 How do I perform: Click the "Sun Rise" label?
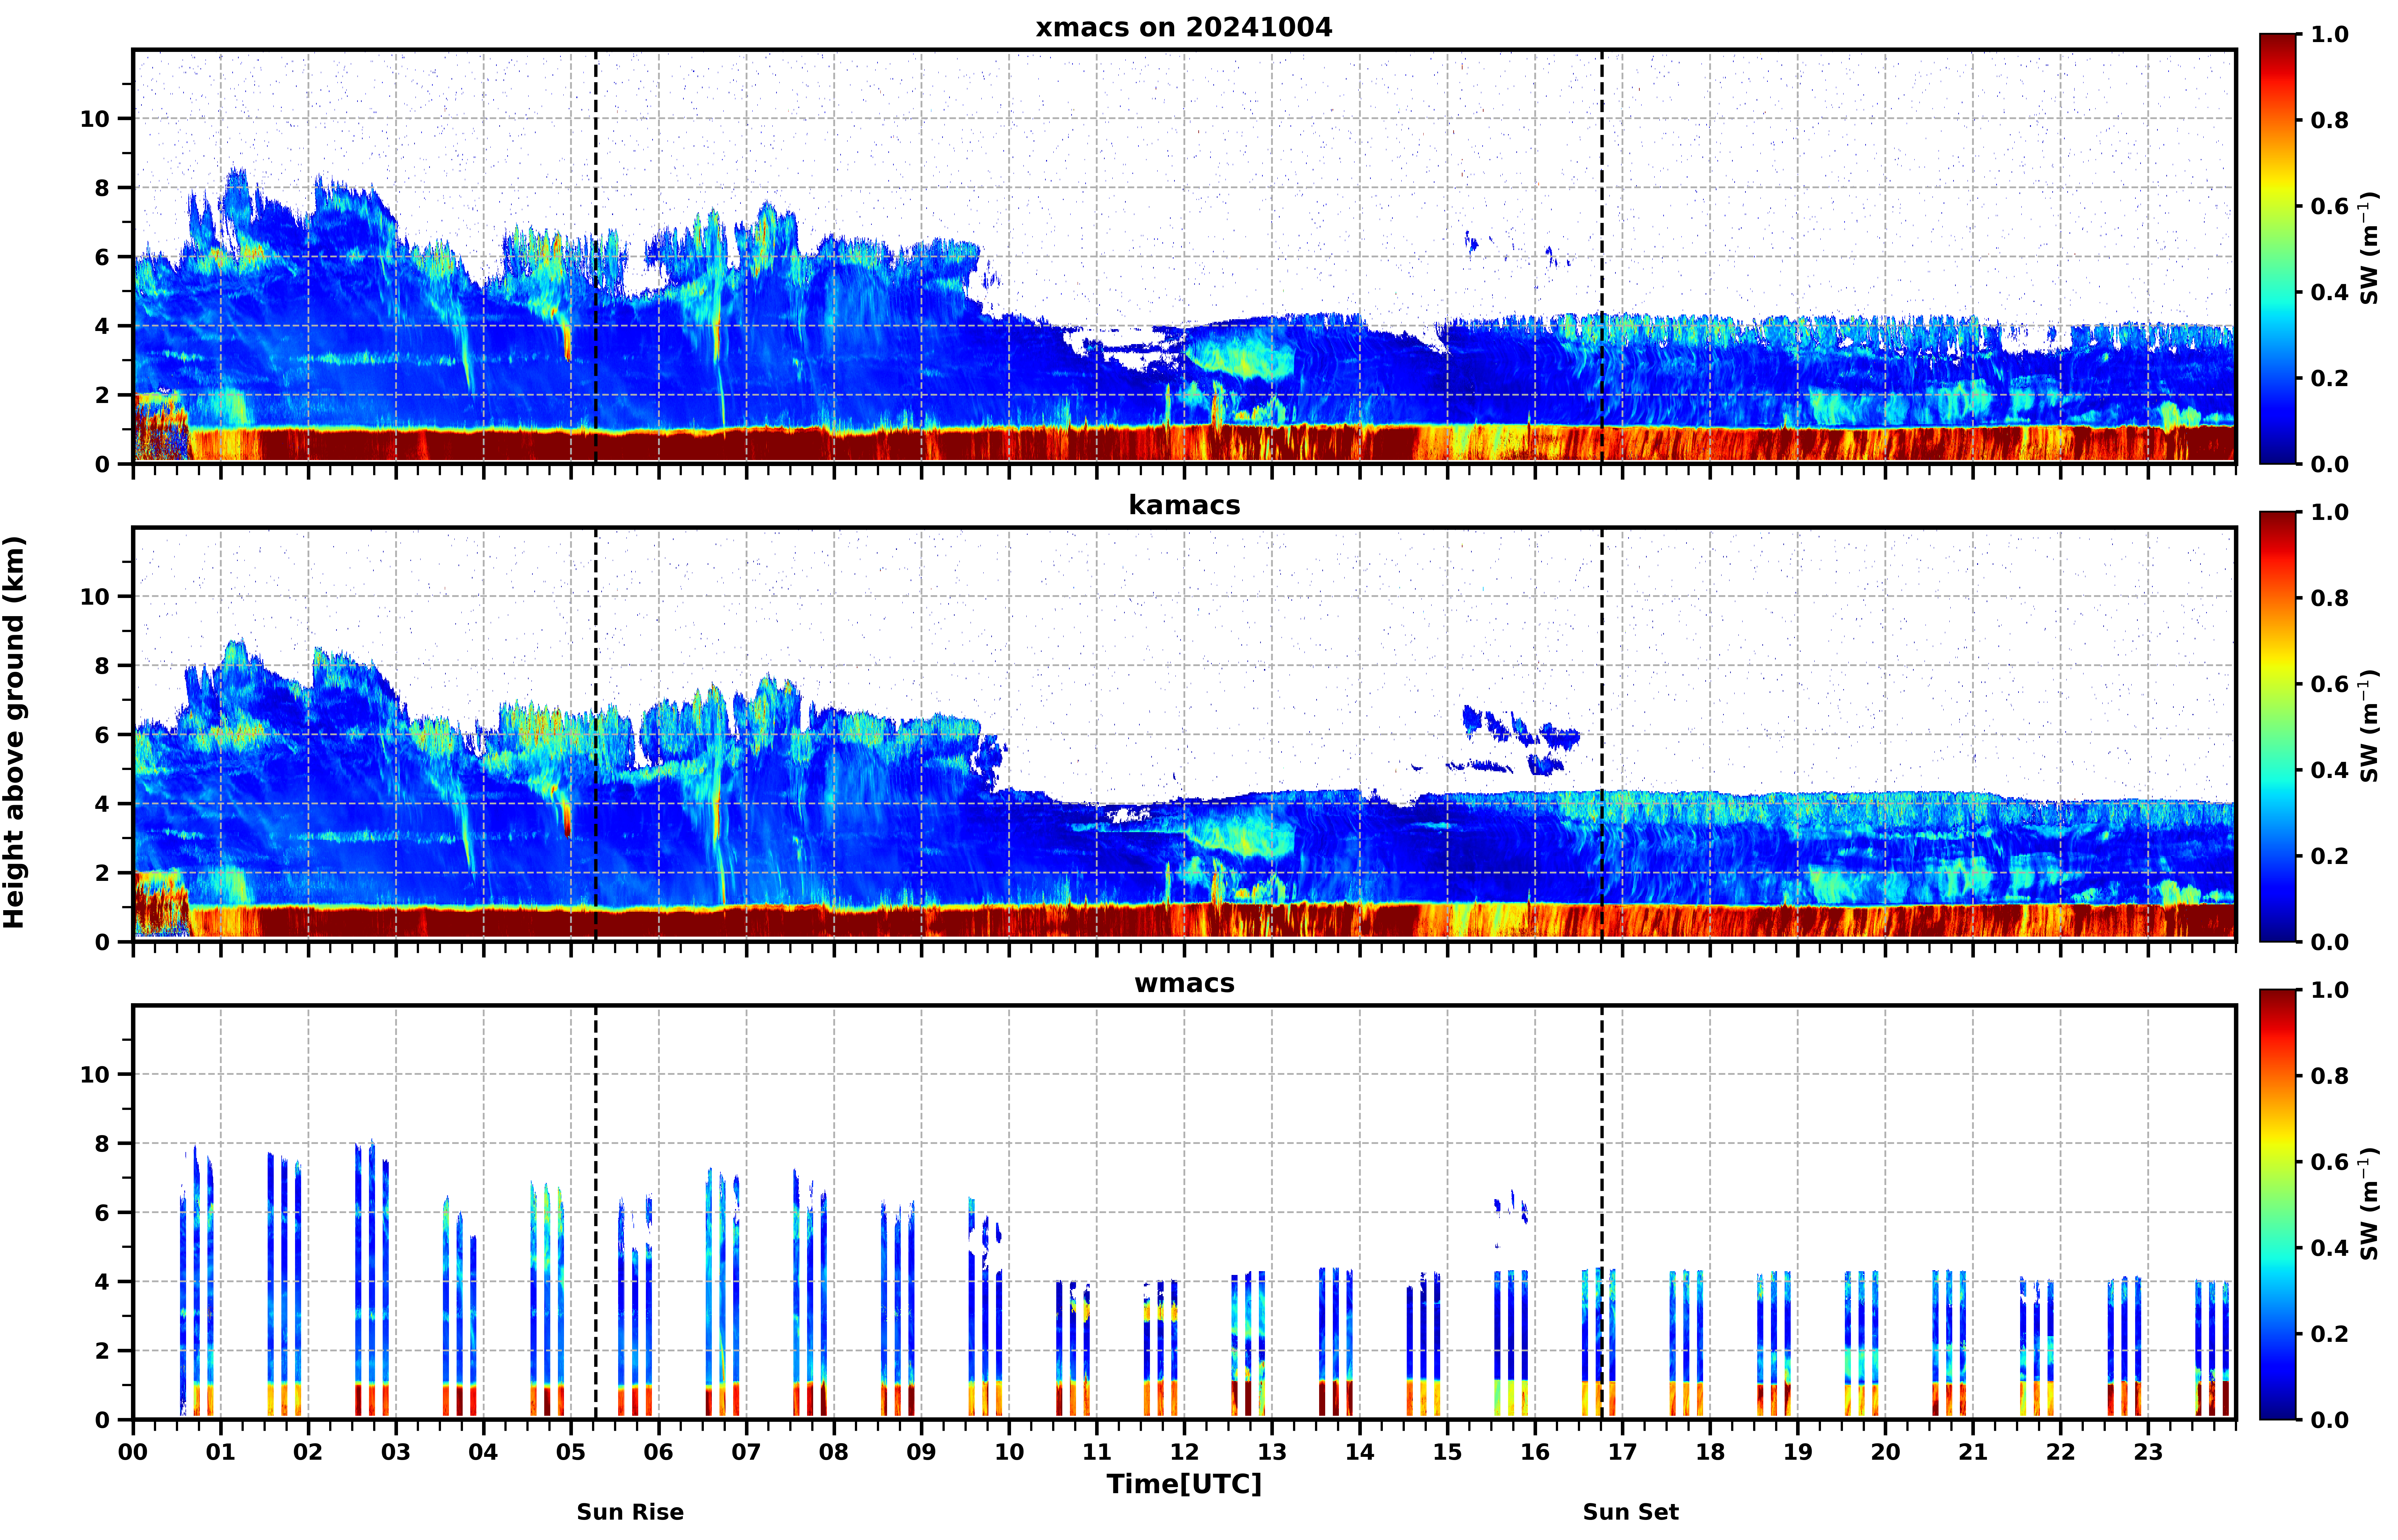coord(630,1512)
